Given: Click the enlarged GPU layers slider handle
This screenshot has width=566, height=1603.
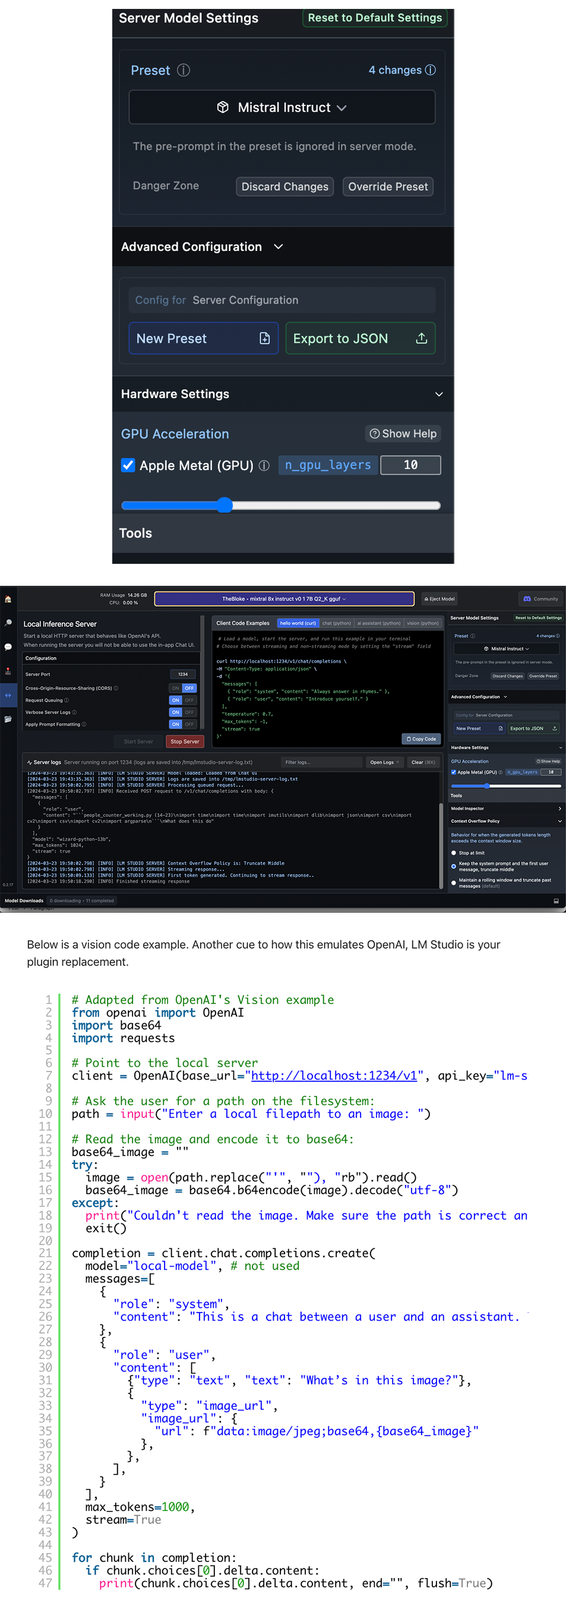Looking at the screenshot, I should pyautogui.click(x=224, y=504).
